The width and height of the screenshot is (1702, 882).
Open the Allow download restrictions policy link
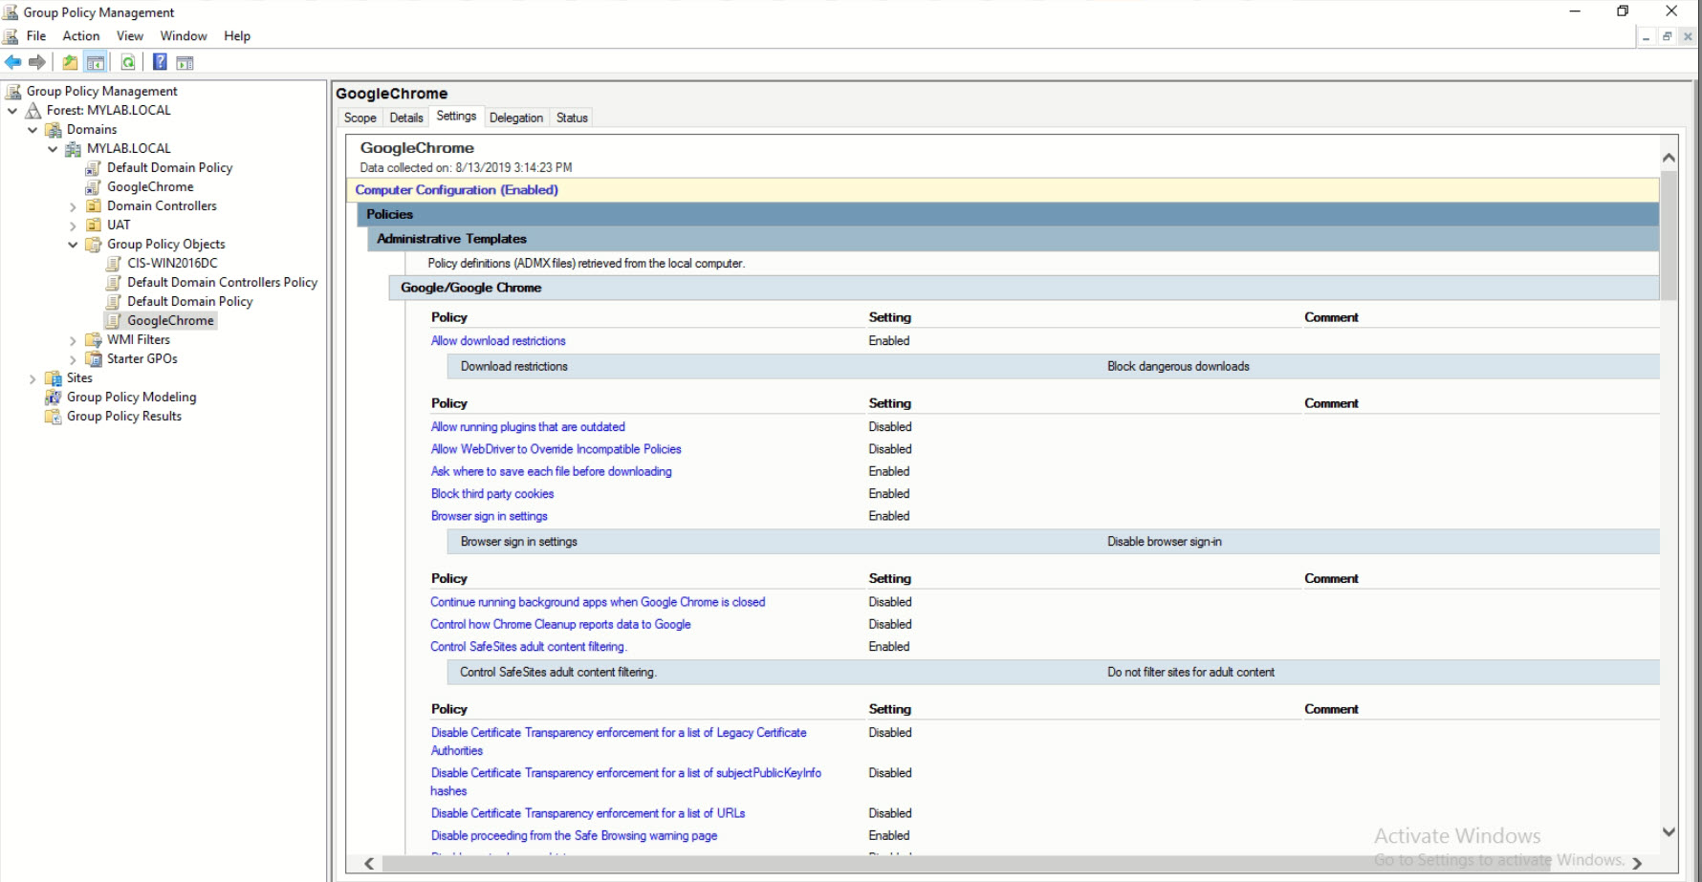coord(498,341)
